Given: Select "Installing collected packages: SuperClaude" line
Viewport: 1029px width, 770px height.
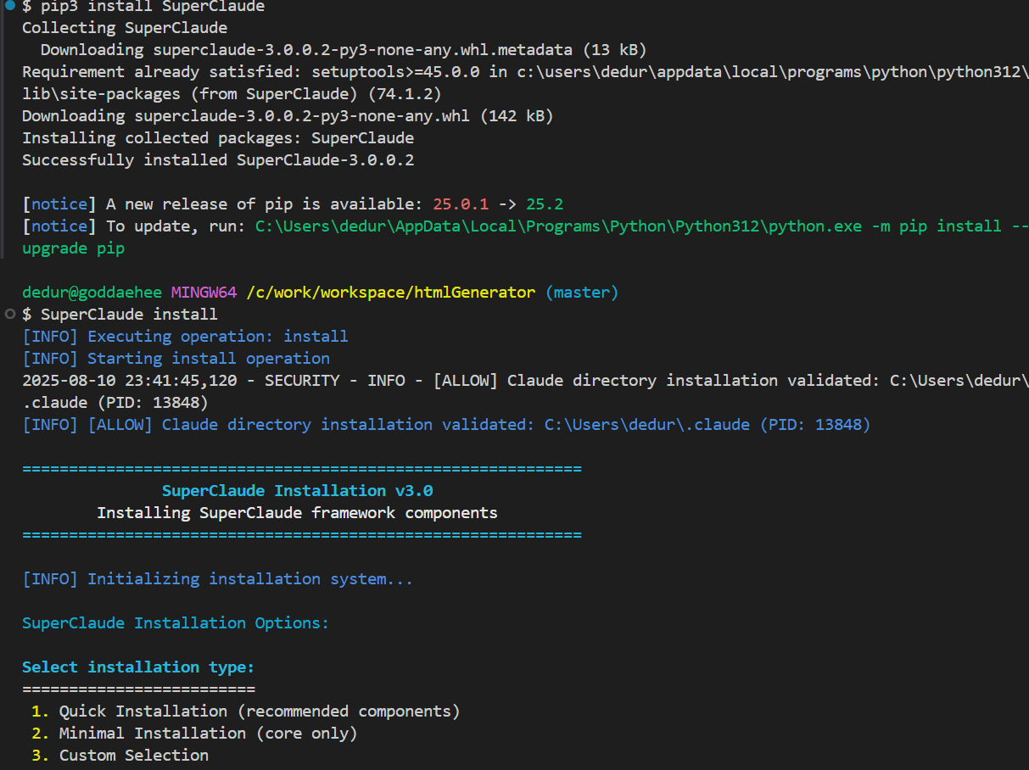Looking at the screenshot, I should pyautogui.click(x=218, y=138).
